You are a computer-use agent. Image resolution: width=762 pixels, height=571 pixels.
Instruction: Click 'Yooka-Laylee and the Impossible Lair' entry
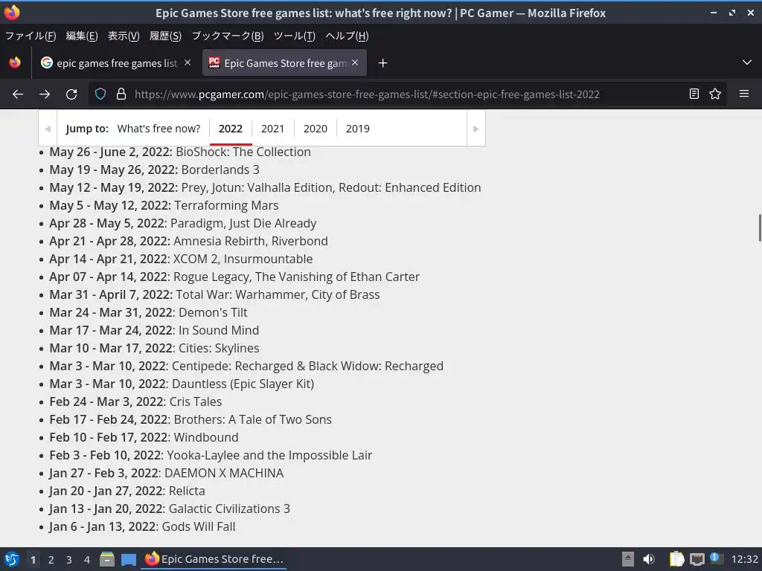click(269, 456)
